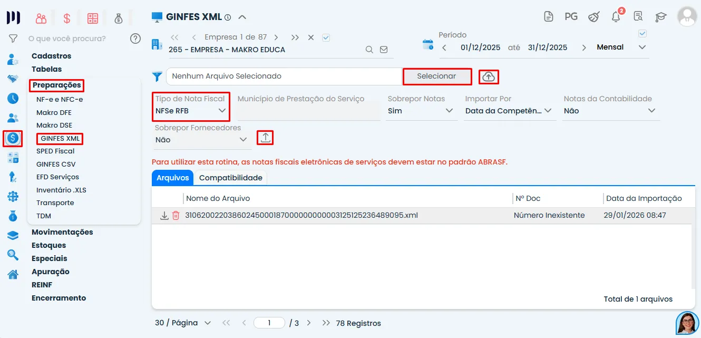Click the upload arrow beside Sobrepor Fornecedores
The height and width of the screenshot is (338, 701).
(265, 137)
